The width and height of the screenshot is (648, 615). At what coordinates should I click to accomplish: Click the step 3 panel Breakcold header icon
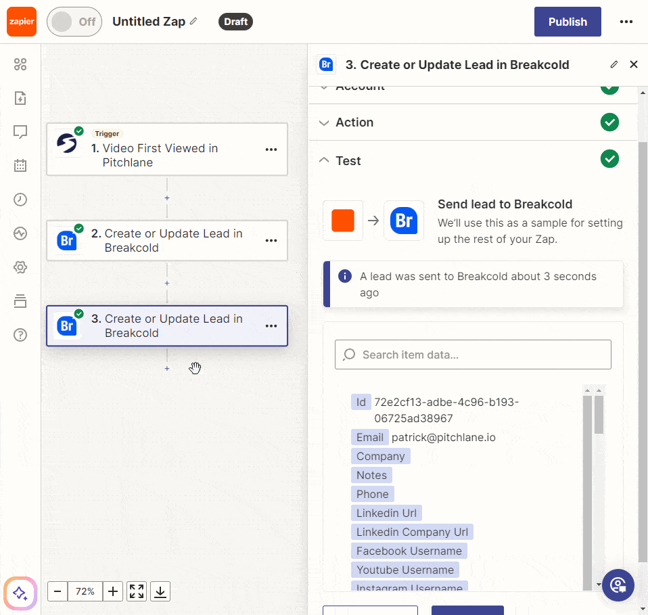coord(326,64)
